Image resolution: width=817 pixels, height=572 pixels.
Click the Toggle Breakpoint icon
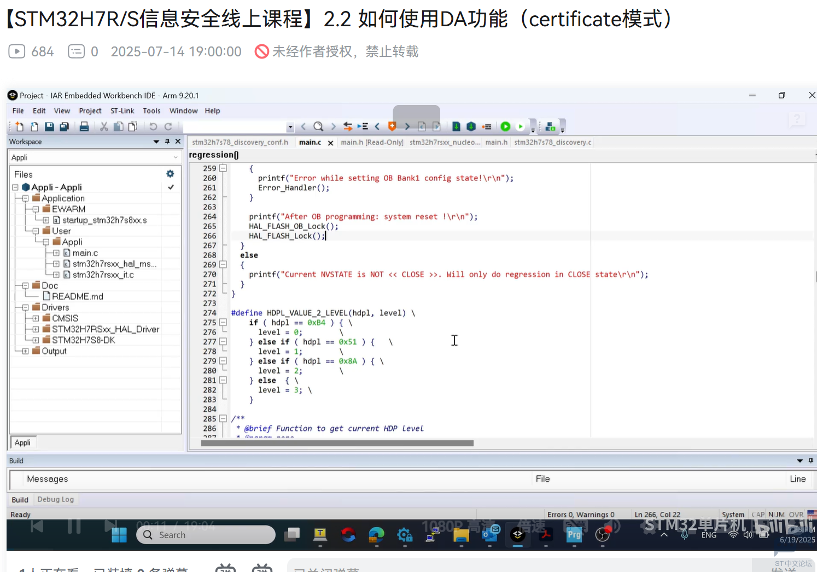coord(486,127)
